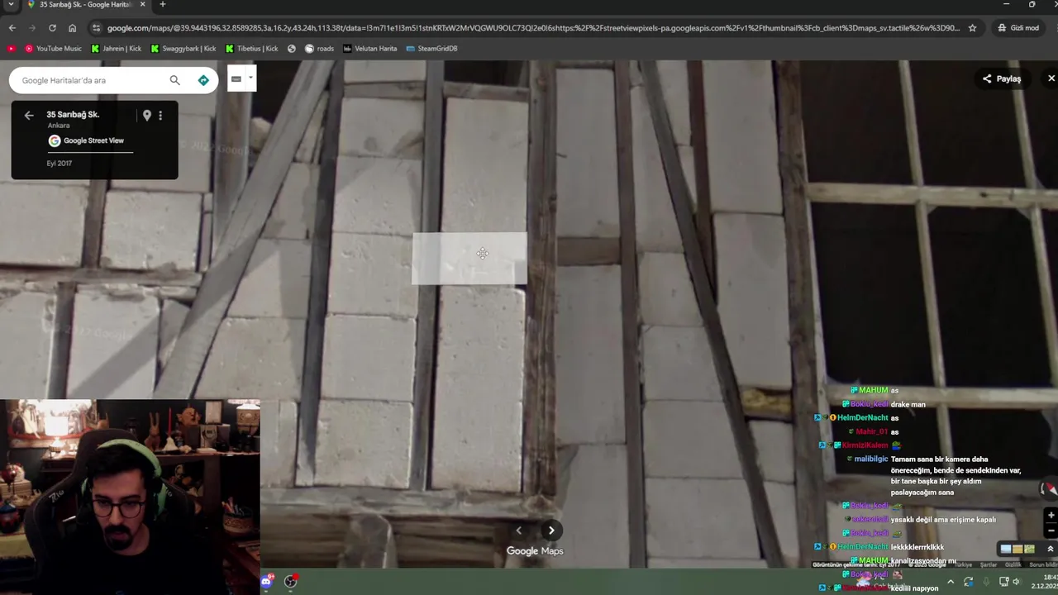
Task: Close the 35 Sarıbağ Sk. tab
Action: click(142, 4)
